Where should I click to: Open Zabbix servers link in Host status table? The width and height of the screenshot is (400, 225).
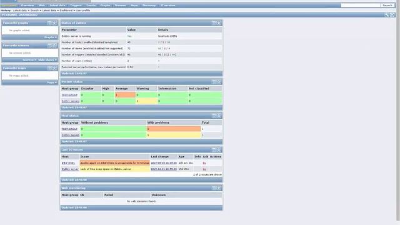point(71,135)
